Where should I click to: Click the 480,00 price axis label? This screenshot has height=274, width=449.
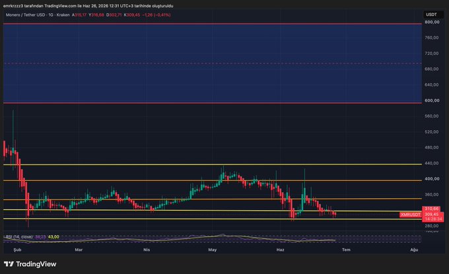point(432,147)
